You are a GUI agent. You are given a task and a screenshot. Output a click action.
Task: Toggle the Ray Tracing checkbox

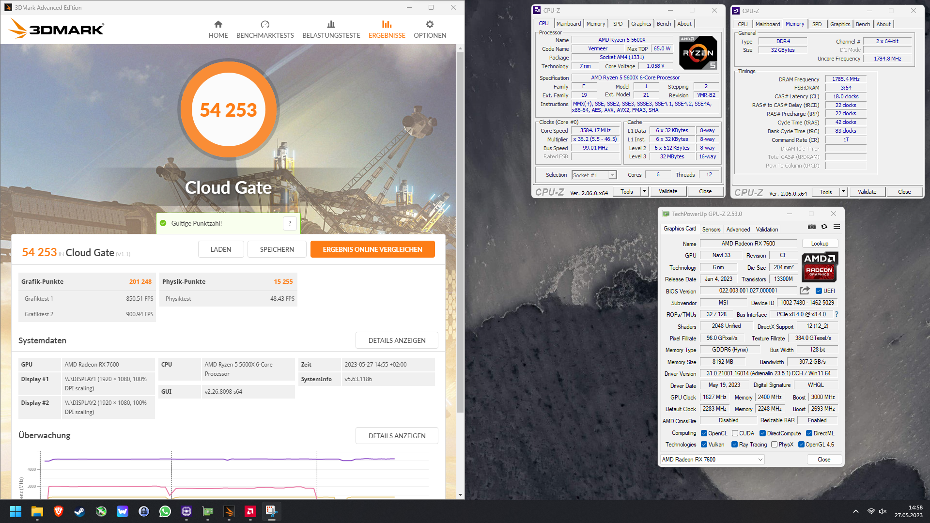pos(734,445)
